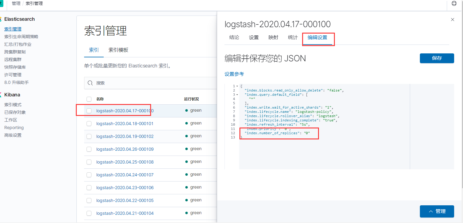Image resolution: width=463 pixels, height=223 pixels.
Task: Close the logstash-2020.04.17-000100 flyout panel
Action: click(x=453, y=20)
